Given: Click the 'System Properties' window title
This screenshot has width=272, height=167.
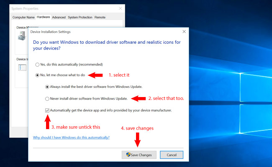Looking at the screenshot, I should [25, 9].
